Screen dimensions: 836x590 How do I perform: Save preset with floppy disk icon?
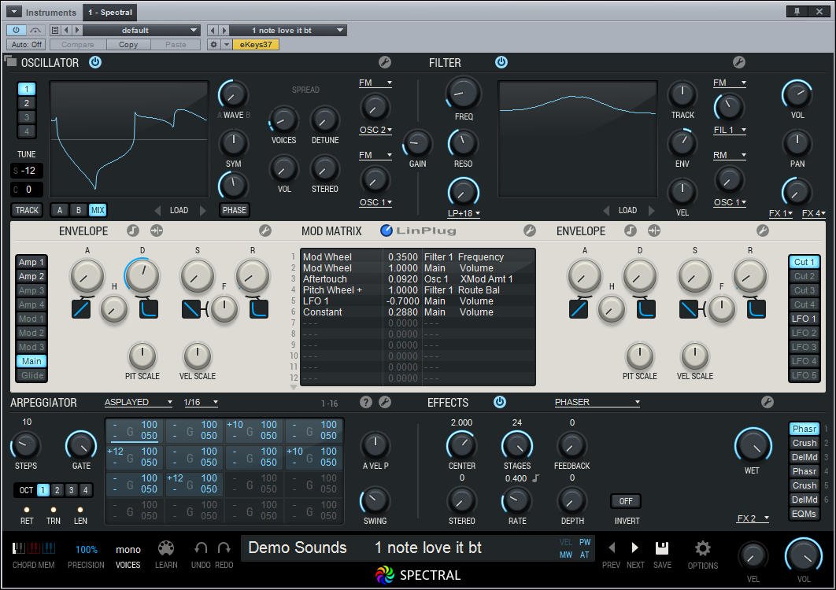[x=662, y=548]
